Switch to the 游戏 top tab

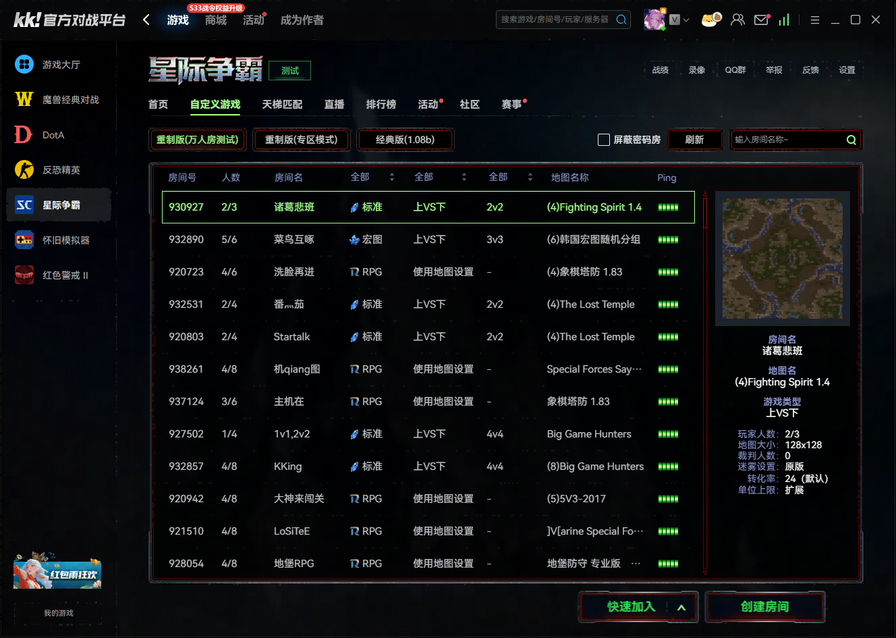coord(178,20)
